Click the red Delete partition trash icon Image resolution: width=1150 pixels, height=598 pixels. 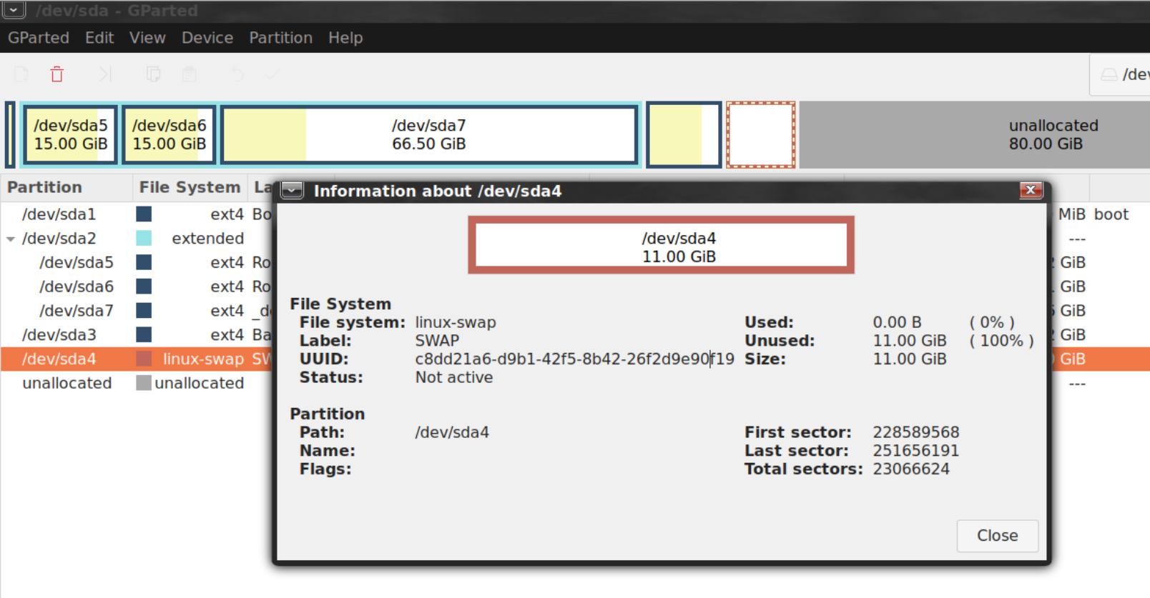click(57, 74)
